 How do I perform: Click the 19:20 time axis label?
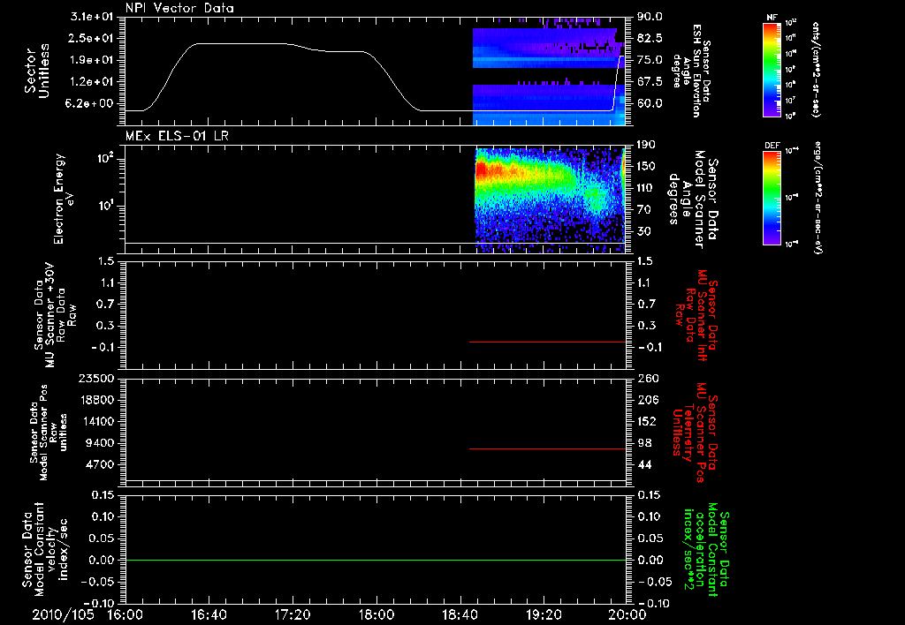pyautogui.click(x=544, y=614)
